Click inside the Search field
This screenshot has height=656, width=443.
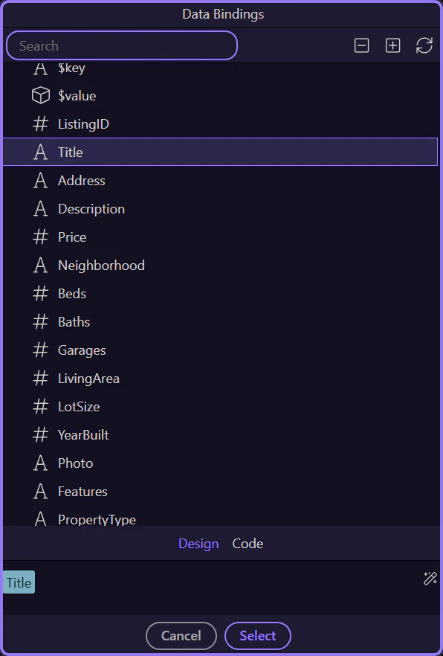(x=121, y=45)
